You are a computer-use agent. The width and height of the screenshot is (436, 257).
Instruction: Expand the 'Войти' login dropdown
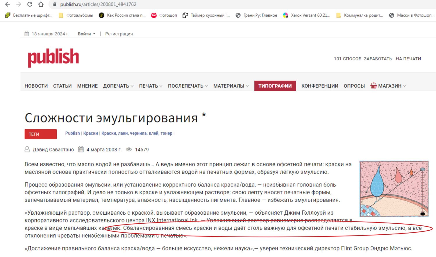(x=86, y=34)
